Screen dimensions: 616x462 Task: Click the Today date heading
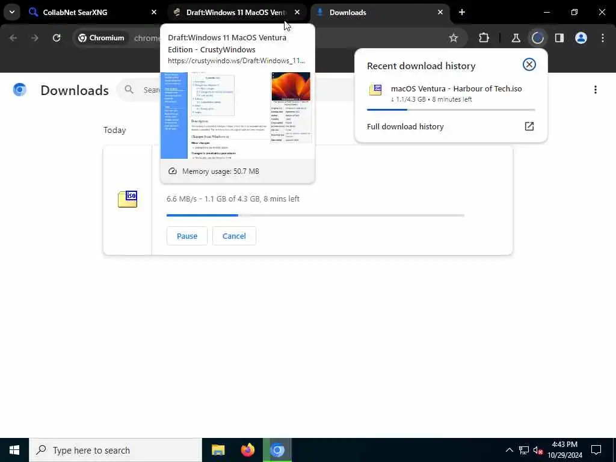pos(115,130)
